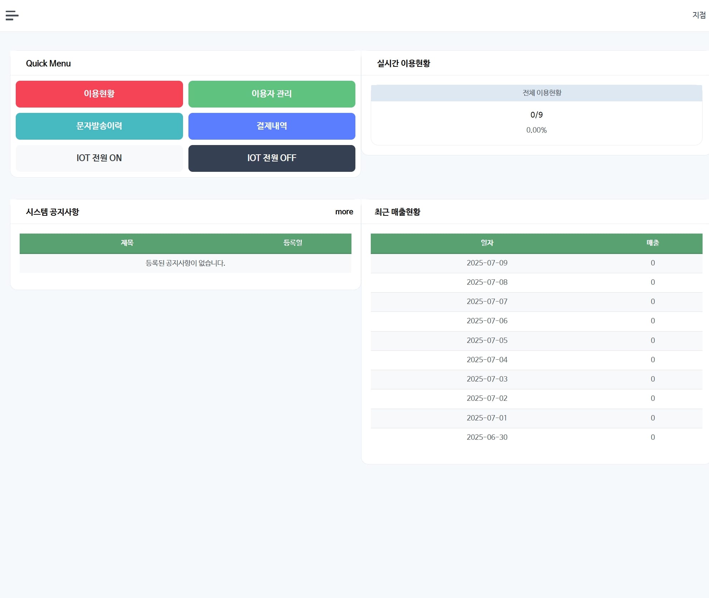Select the 2025-07-09 date cell
This screenshot has width=709, height=598.
point(487,263)
